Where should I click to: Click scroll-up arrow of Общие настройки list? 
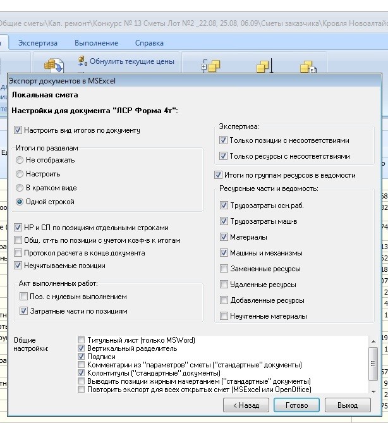373,341
